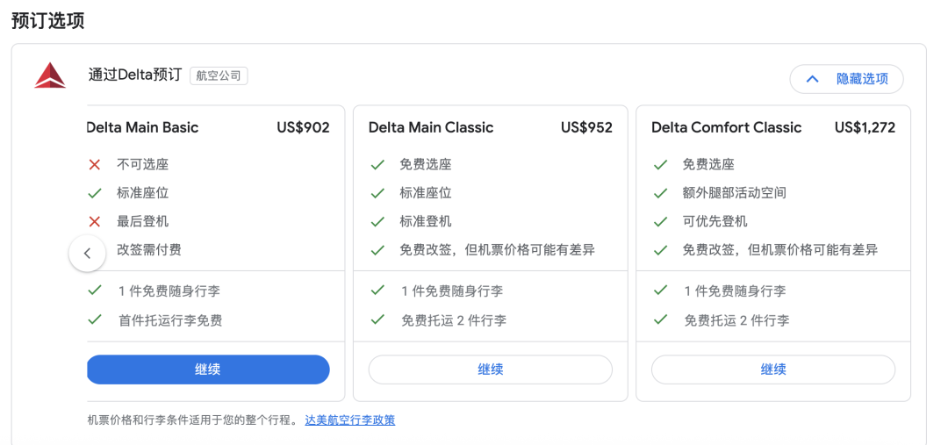Click the US$1,272 price
The width and height of the screenshot is (948, 445).
tap(865, 127)
